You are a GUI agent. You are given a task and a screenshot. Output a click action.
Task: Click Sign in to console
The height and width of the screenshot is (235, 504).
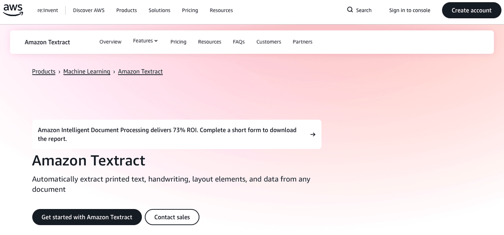point(410,10)
